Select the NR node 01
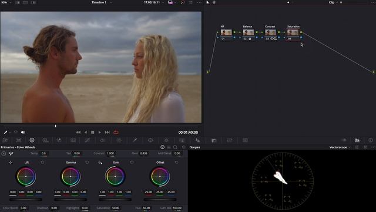Viewport: 376px width, 212px height. [226, 34]
